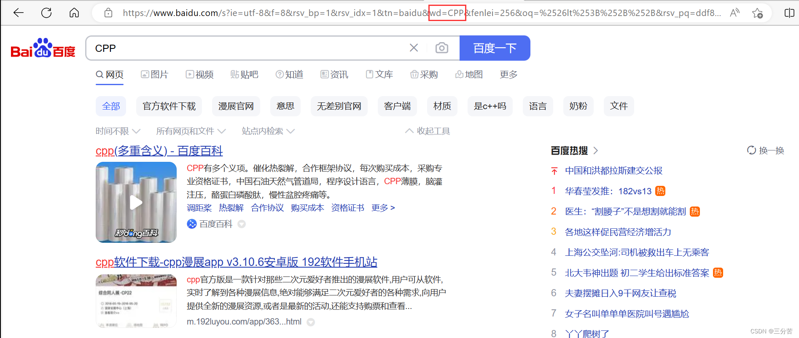Clear the search box with X
Screen dimensions: 799x338
click(x=414, y=48)
